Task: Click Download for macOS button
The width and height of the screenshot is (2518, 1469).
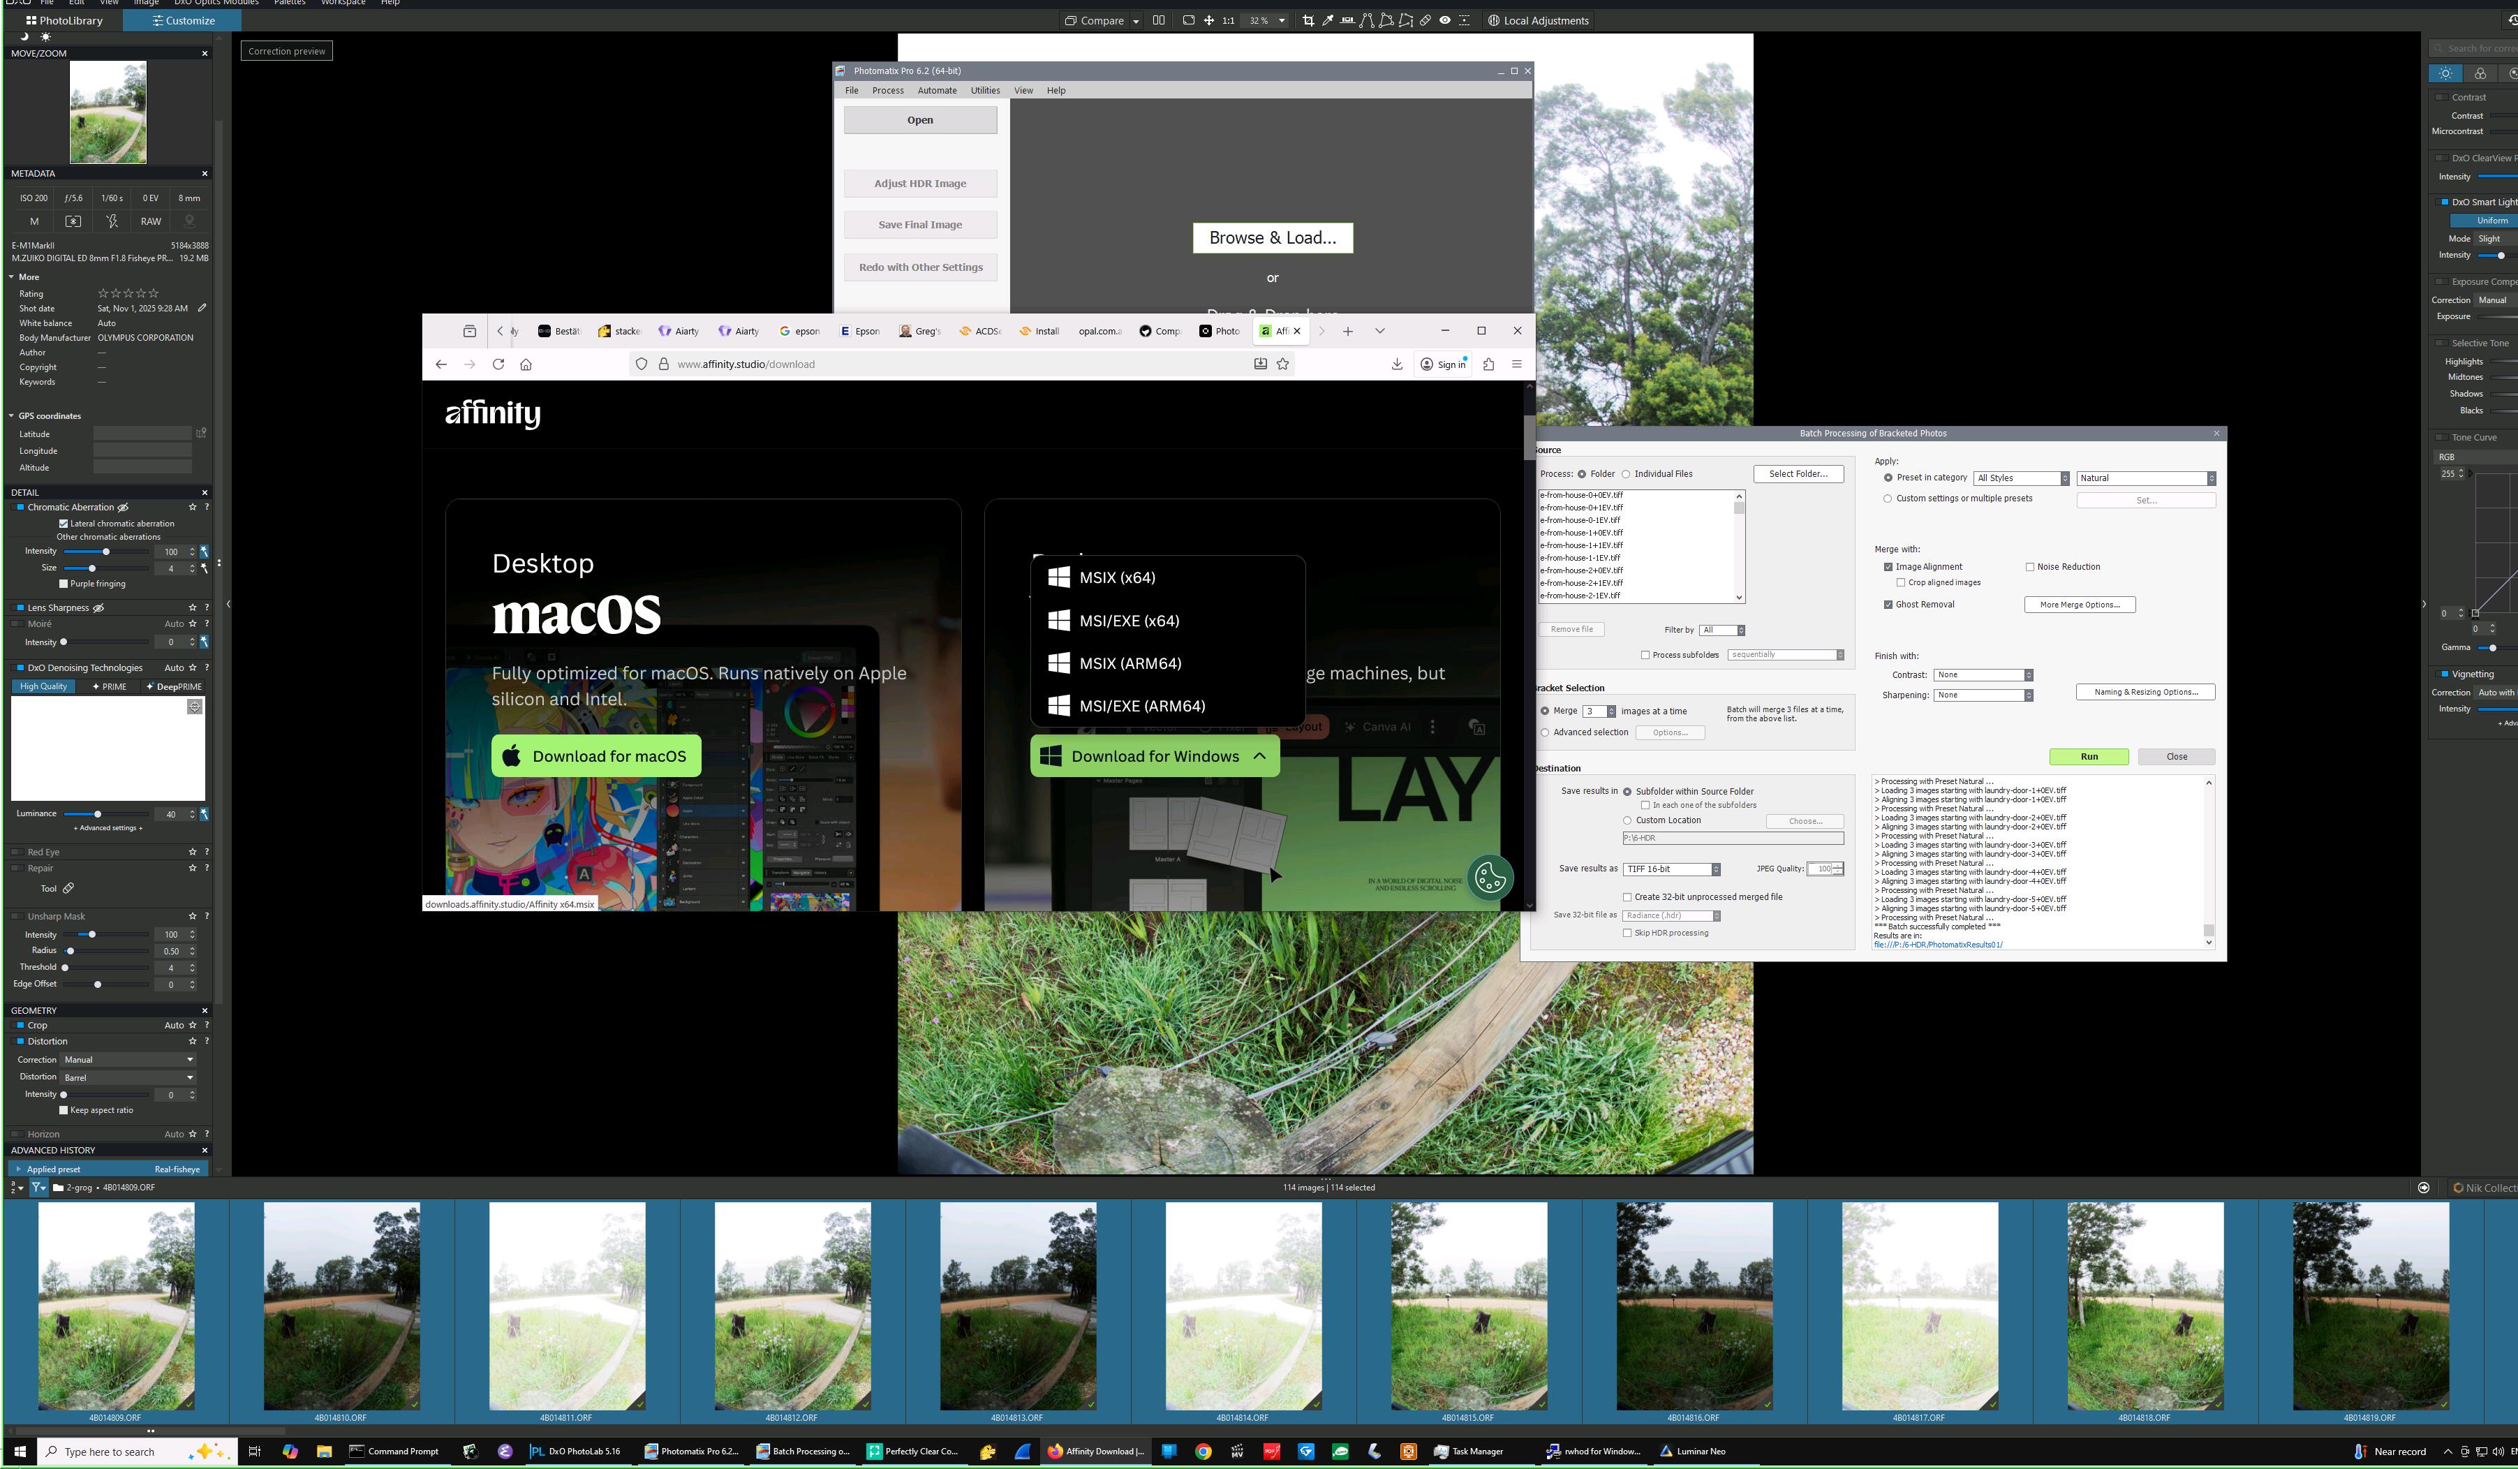Action: click(595, 756)
